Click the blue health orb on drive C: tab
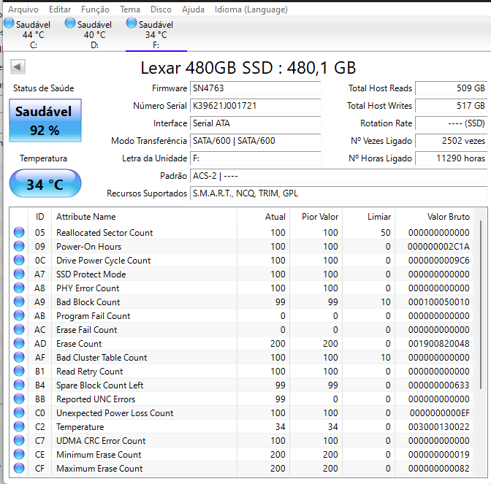The height and width of the screenshot is (484, 491). 9,23
